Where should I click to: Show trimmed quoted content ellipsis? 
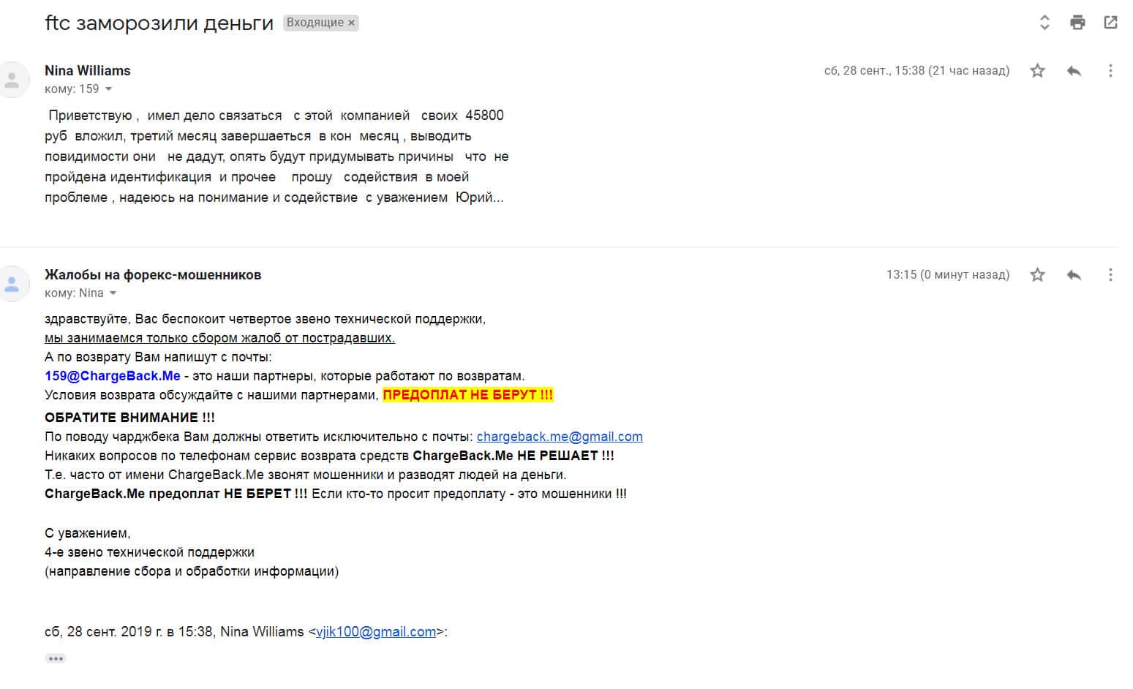click(56, 658)
